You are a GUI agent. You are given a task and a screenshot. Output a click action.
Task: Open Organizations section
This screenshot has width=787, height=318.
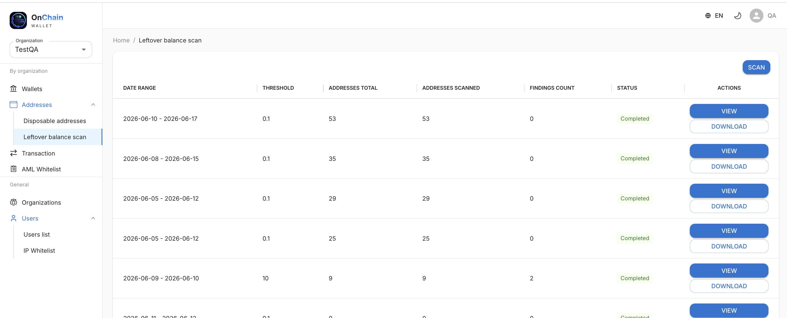click(41, 202)
